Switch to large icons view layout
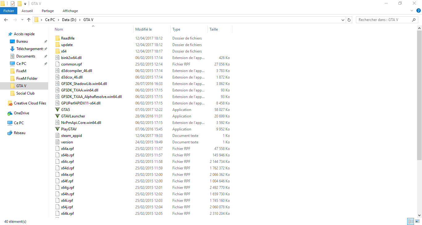The image size is (422, 225). [x=417, y=221]
